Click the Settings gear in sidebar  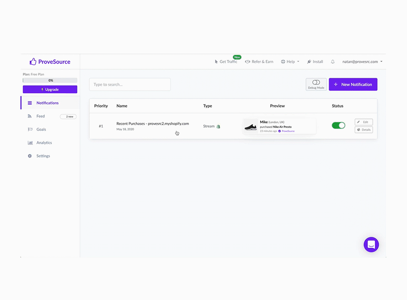pos(30,156)
